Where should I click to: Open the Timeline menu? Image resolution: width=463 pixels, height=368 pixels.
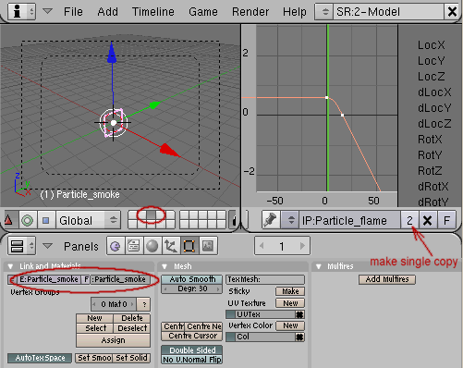[153, 12]
